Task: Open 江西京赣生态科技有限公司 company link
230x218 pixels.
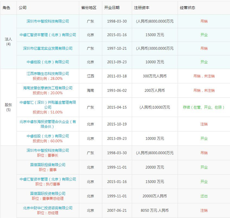Action: 48,74
